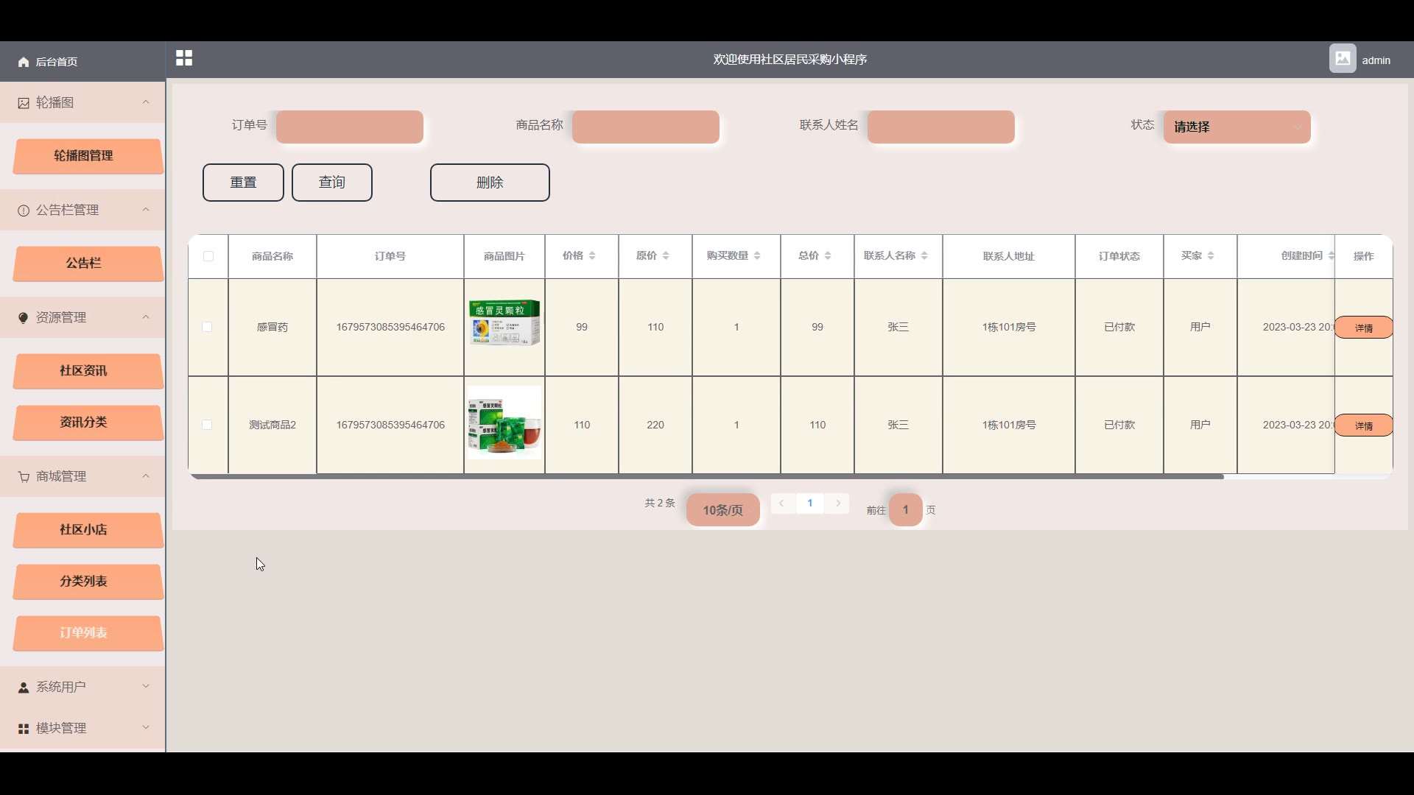Toggle the select-all checkbox in table header
This screenshot has height=795, width=1414.
tap(208, 256)
